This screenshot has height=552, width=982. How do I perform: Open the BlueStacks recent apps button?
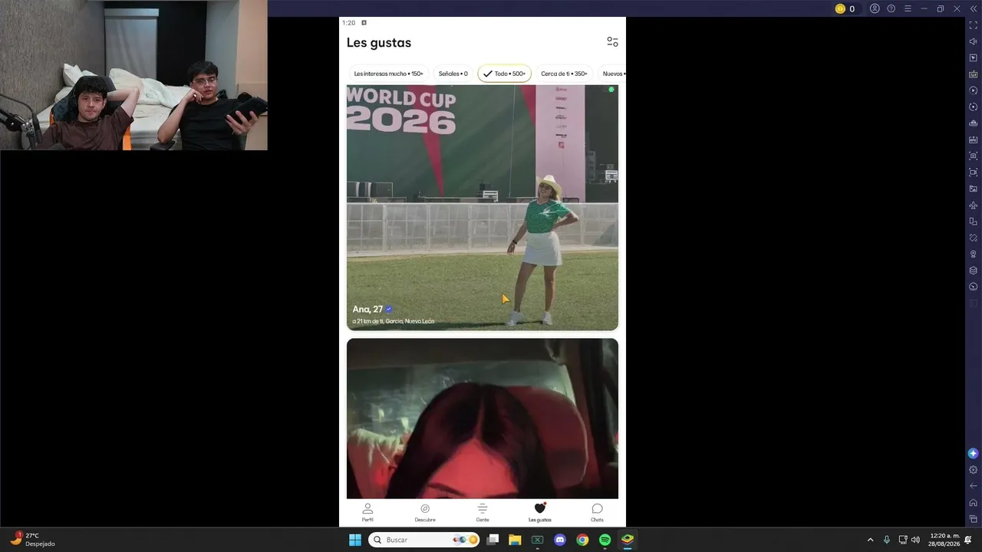point(974,519)
